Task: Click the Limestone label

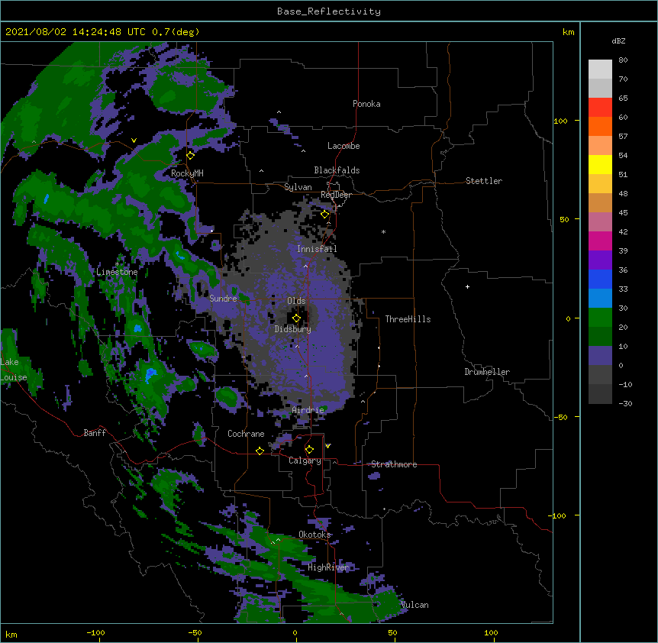Action: pyautogui.click(x=117, y=272)
